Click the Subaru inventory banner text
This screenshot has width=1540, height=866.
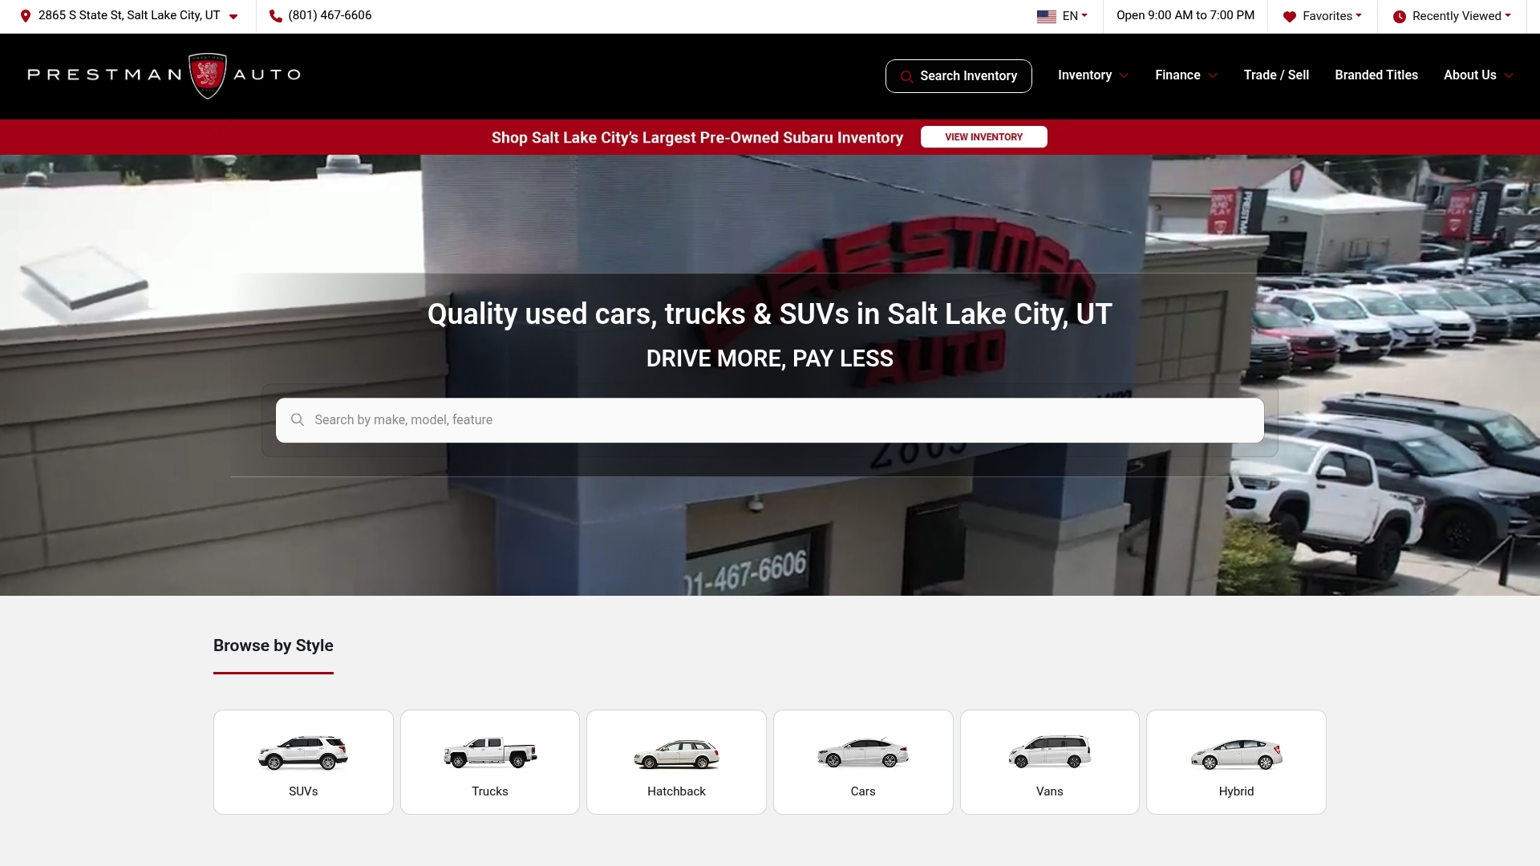[x=697, y=138]
